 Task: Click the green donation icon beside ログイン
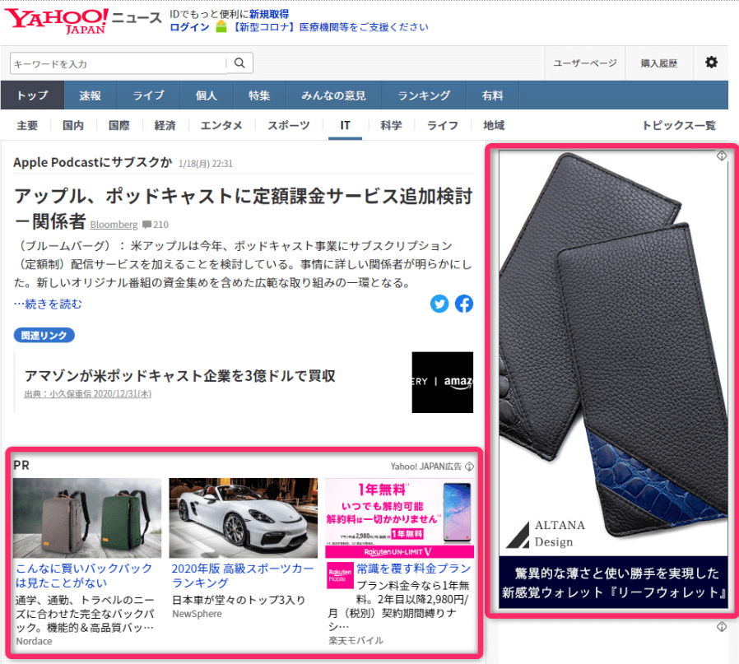pyautogui.click(x=221, y=27)
